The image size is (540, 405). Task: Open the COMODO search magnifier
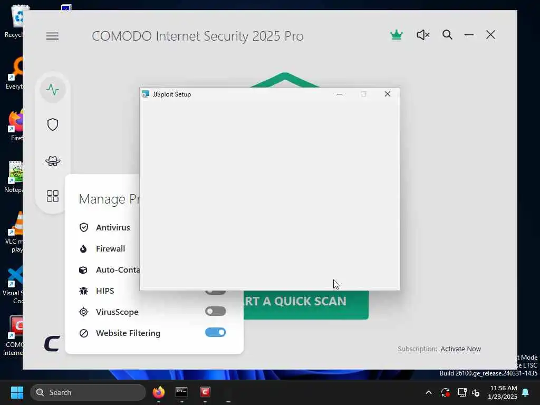point(447,35)
